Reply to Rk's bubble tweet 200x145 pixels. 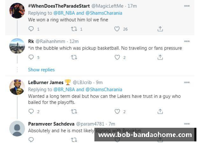pos(31,57)
